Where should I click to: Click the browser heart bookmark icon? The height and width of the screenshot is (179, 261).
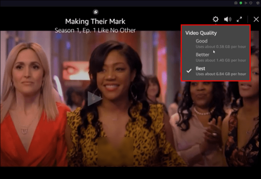click(251, 3)
